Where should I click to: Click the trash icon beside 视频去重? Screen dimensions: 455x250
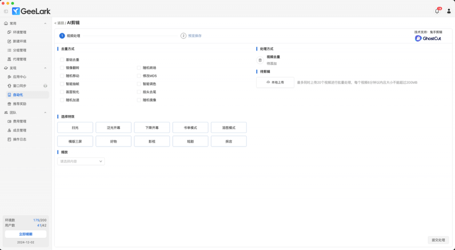click(x=260, y=60)
